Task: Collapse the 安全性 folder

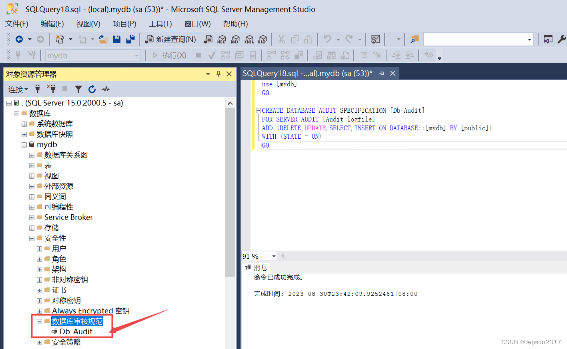Action: [x=32, y=238]
